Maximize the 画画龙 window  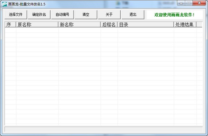pyautogui.click(x=189, y=3)
